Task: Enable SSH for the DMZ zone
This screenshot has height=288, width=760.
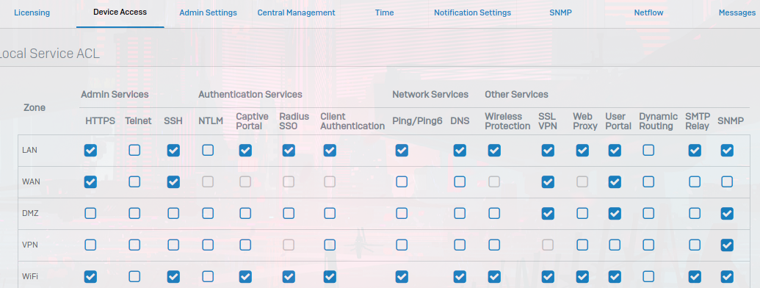Action: [173, 213]
